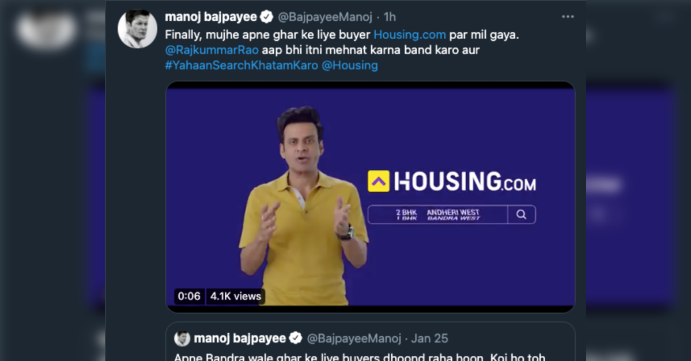Click the manoj bajpayee display name
Viewport: 691px width, 361px height.
tap(211, 17)
